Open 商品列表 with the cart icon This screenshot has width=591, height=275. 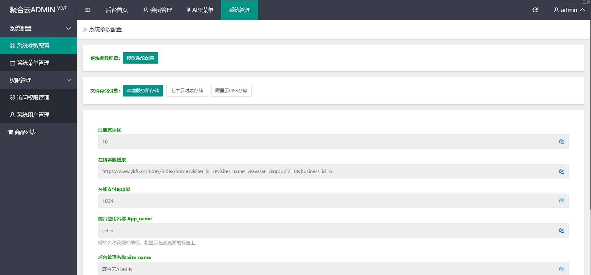[22, 132]
